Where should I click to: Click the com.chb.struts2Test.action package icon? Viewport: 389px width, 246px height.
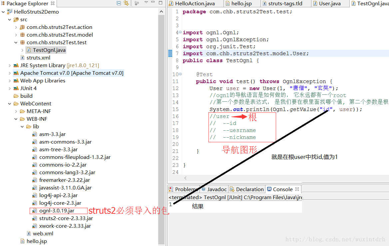tap(22, 27)
